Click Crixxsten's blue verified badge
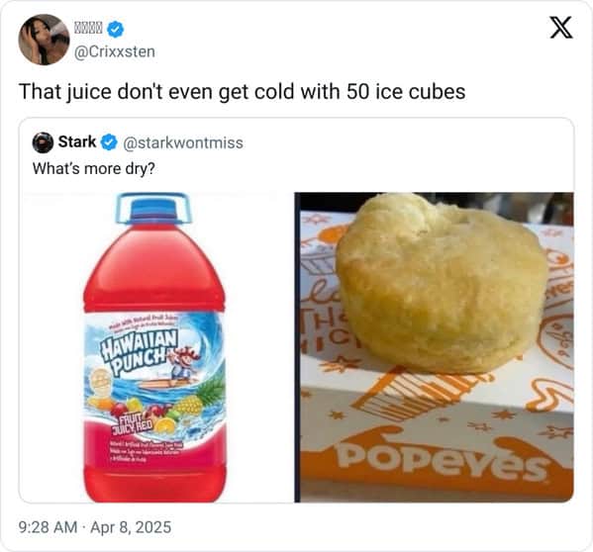This screenshot has width=593, height=552. pos(115,29)
